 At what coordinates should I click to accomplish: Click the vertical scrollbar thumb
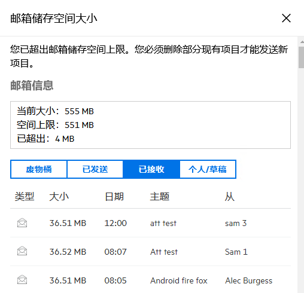click(x=301, y=57)
